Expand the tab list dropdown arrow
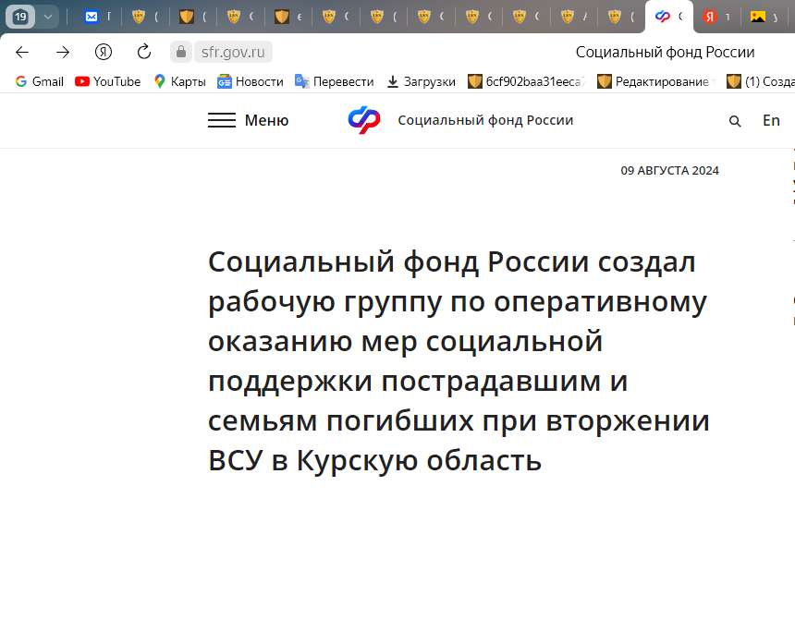This screenshot has height=632, width=795. 48,17
